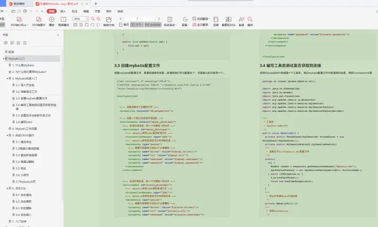Switch to the 稻壳模板 document tab

pos(19,4)
